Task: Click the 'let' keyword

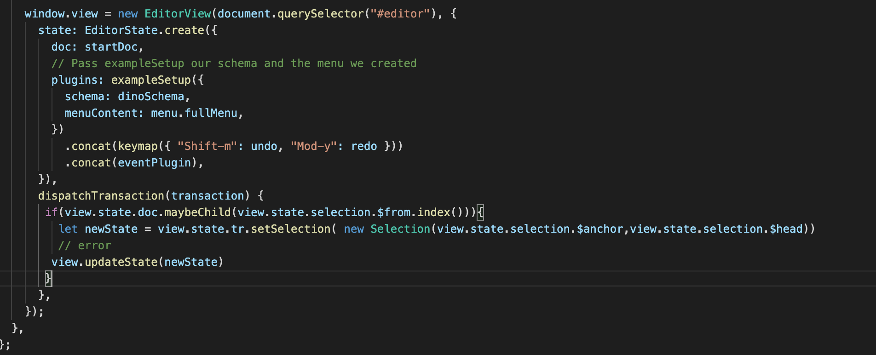Action: coord(68,229)
